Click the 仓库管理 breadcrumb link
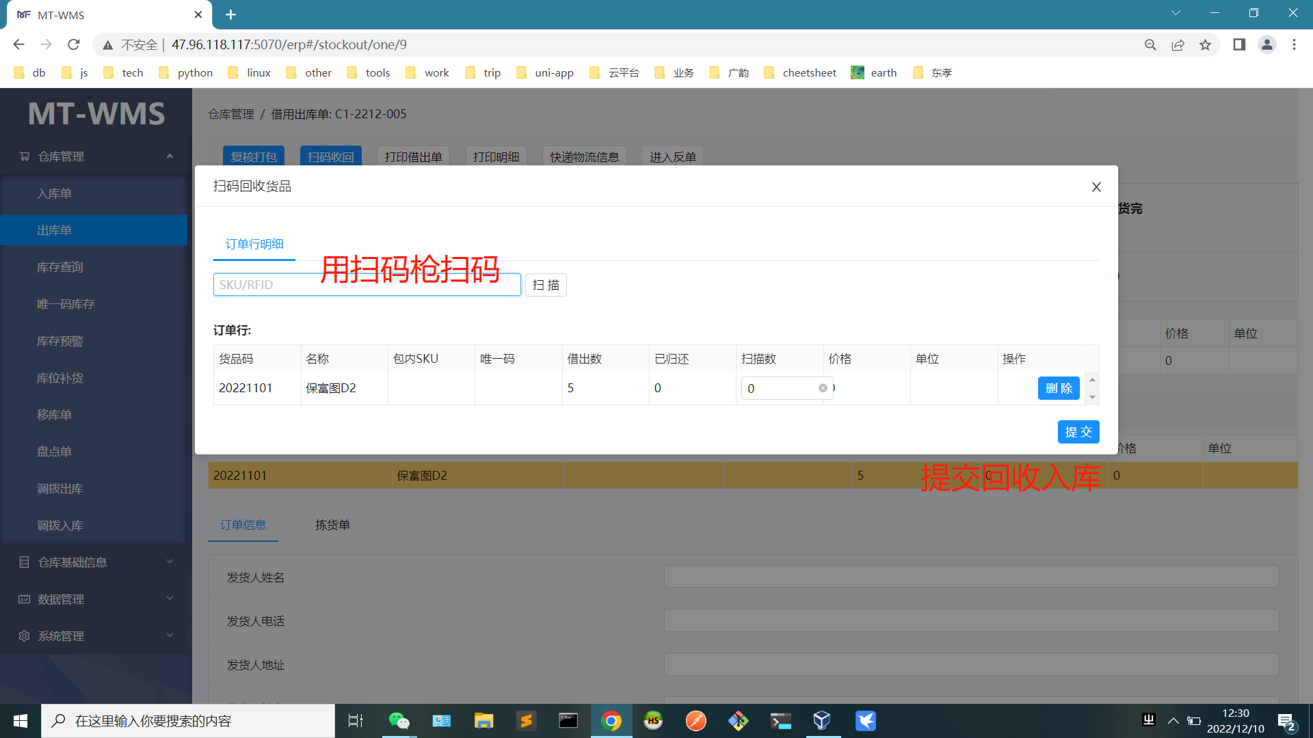This screenshot has width=1313, height=738. tap(231, 114)
